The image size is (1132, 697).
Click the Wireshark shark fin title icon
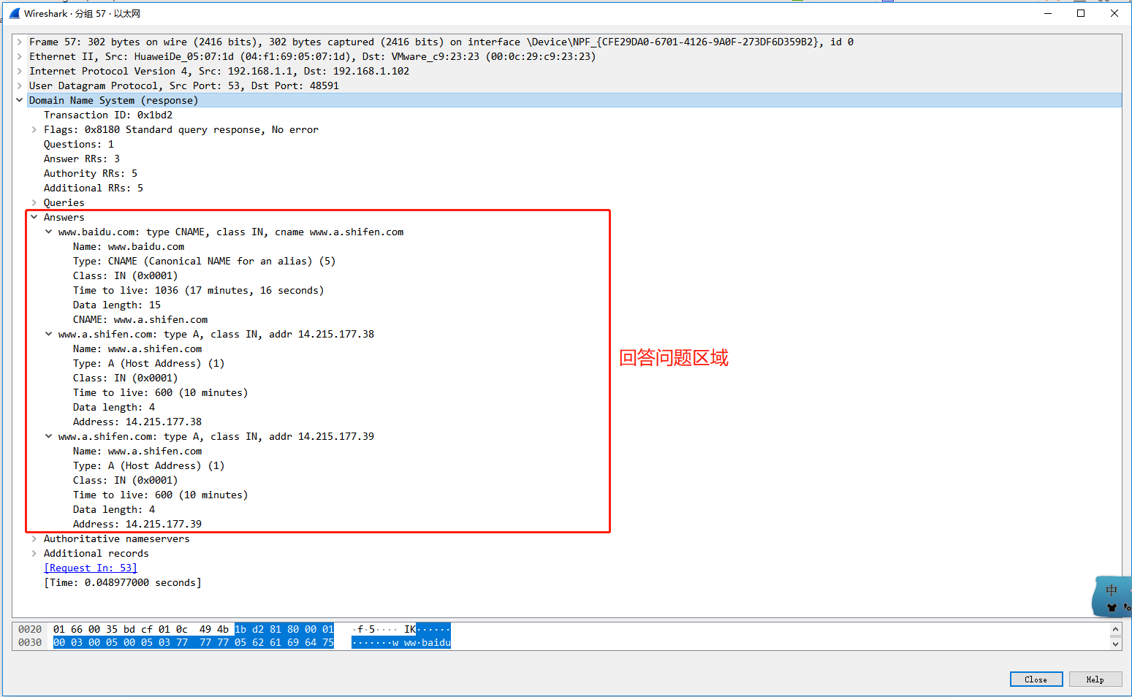14,13
